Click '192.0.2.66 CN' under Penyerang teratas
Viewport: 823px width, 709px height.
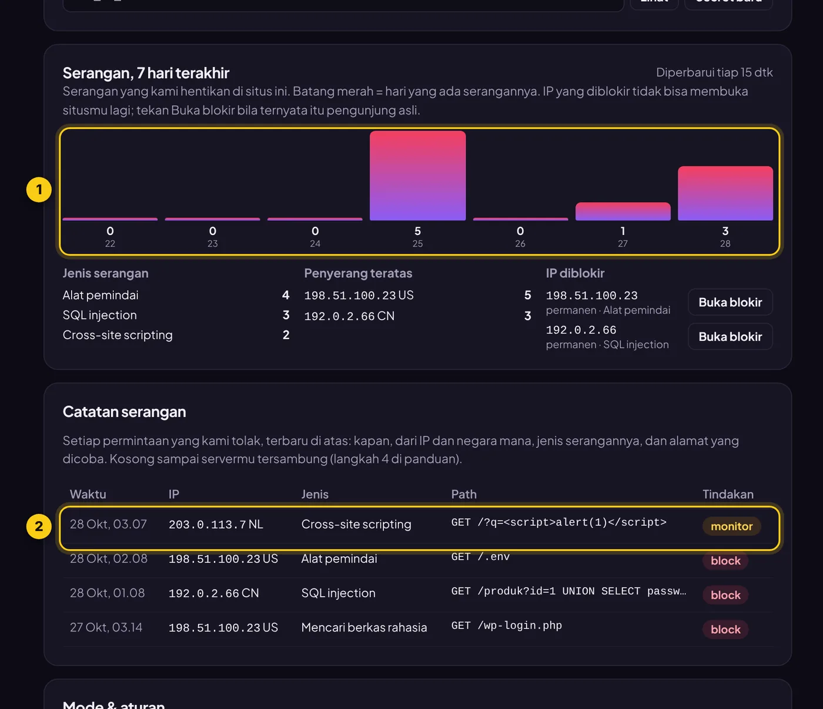coord(349,316)
